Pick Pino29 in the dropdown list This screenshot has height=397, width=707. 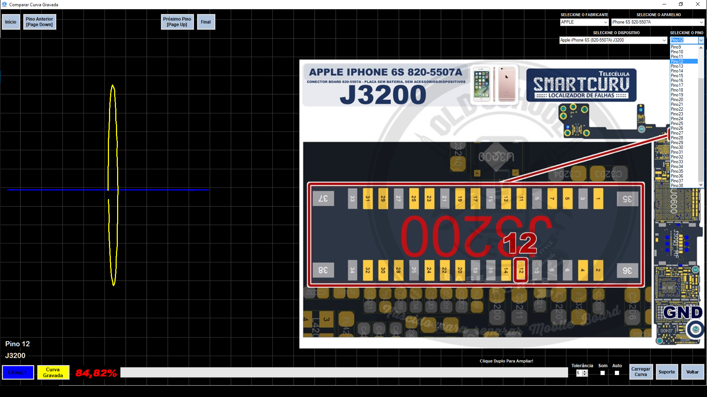click(x=684, y=143)
